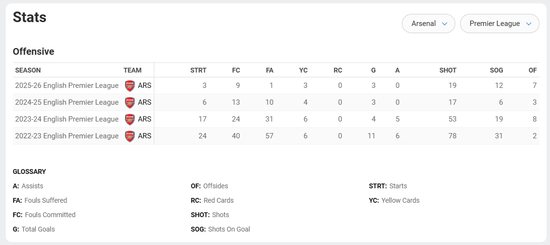Open the Arsenal team dropdown
The height and width of the screenshot is (245, 550).
(428, 24)
